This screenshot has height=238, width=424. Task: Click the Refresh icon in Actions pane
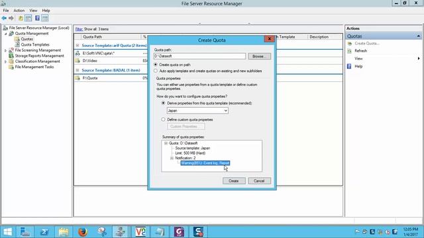pyautogui.click(x=349, y=51)
